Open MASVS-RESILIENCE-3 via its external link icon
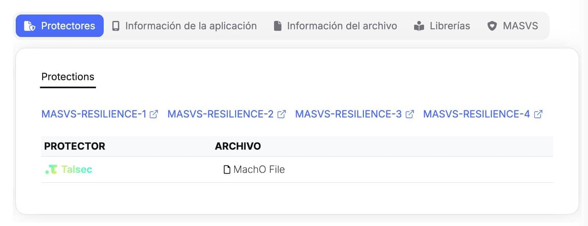The width and height of the screenshot is (588, 226). [409, 114]
